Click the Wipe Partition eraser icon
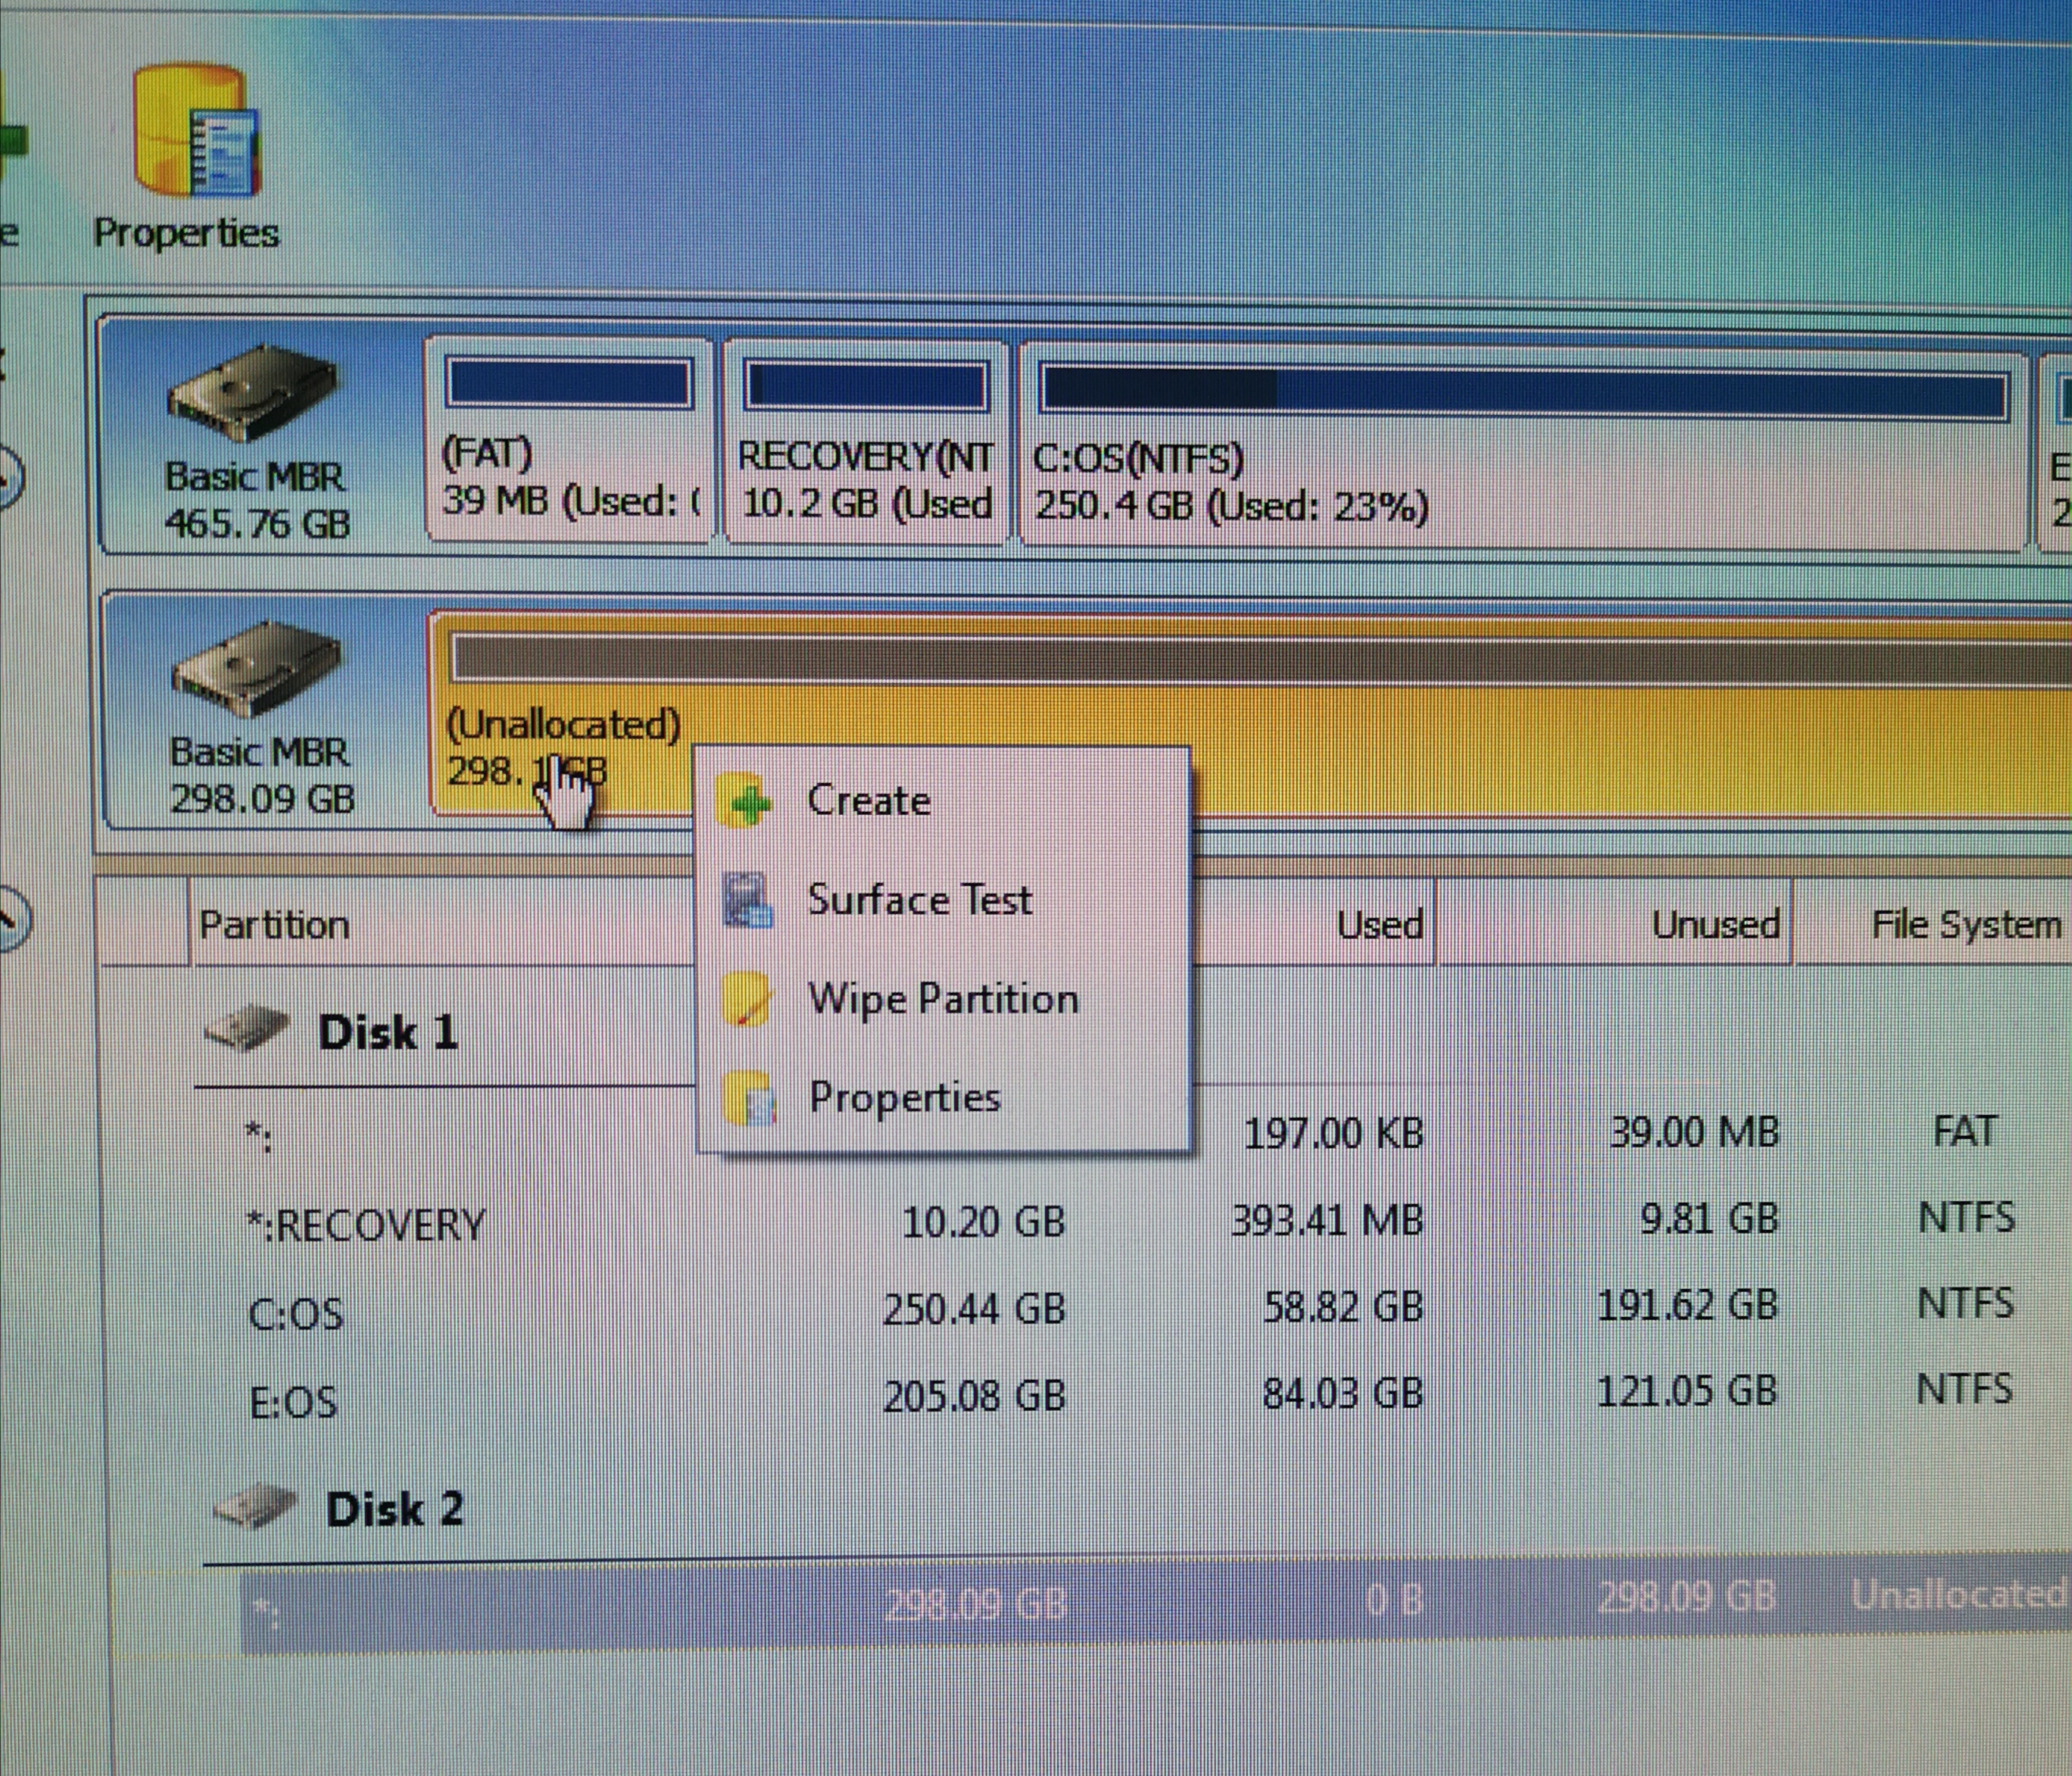 (746, 999)
